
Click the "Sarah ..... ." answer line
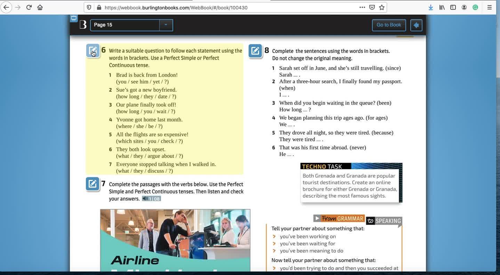click(x=290, y=75)
